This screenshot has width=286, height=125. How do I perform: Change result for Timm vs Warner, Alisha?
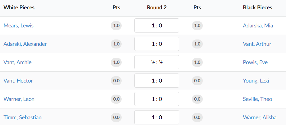pyautogui.click(x=157, y=117)
